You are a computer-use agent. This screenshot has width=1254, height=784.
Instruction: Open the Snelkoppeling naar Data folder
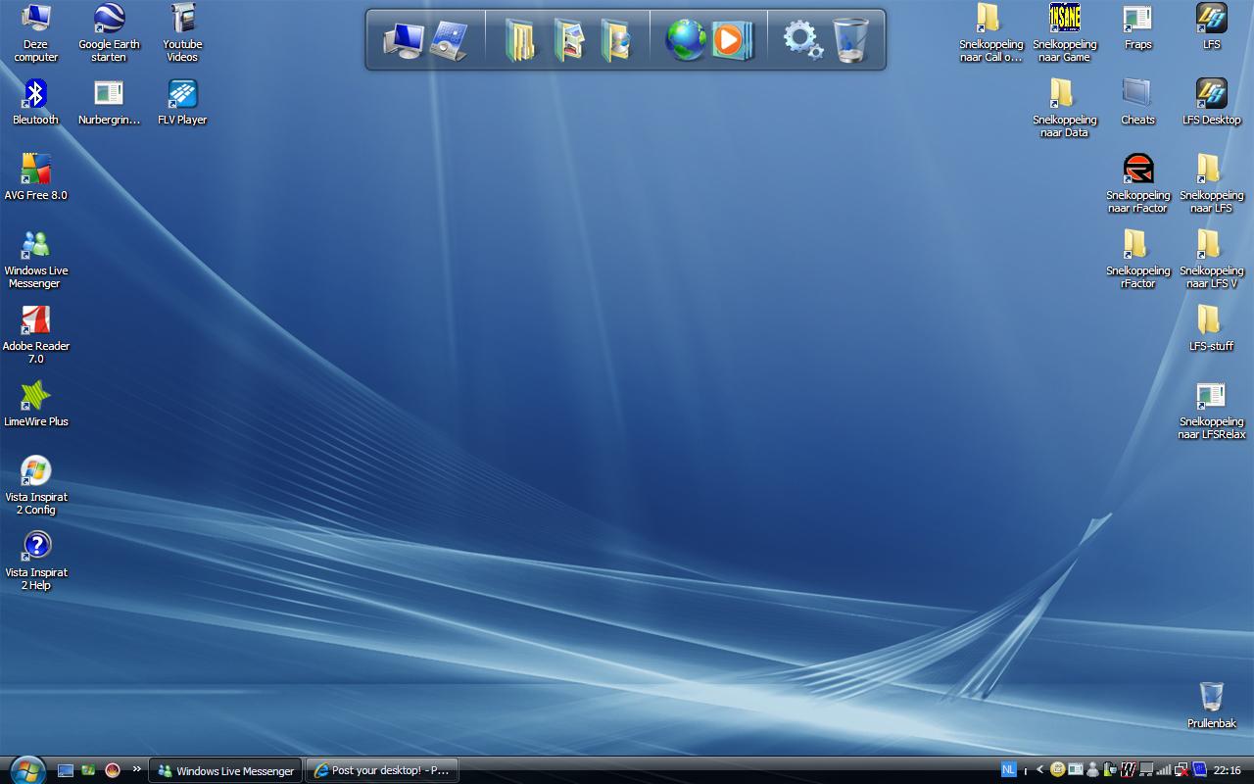click(x=1064, y=109)
